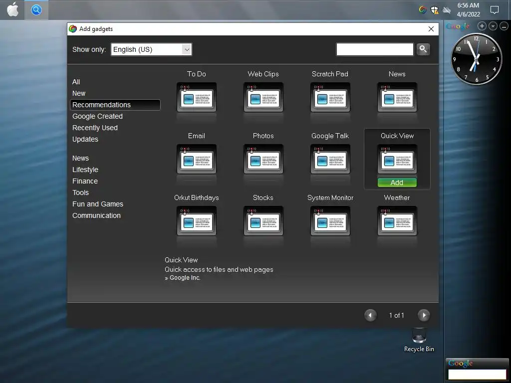The width and height of the screenshot is (511, 383).
Task: Open the sidebar menu down-arrow icon
Action: click(493, 26)
